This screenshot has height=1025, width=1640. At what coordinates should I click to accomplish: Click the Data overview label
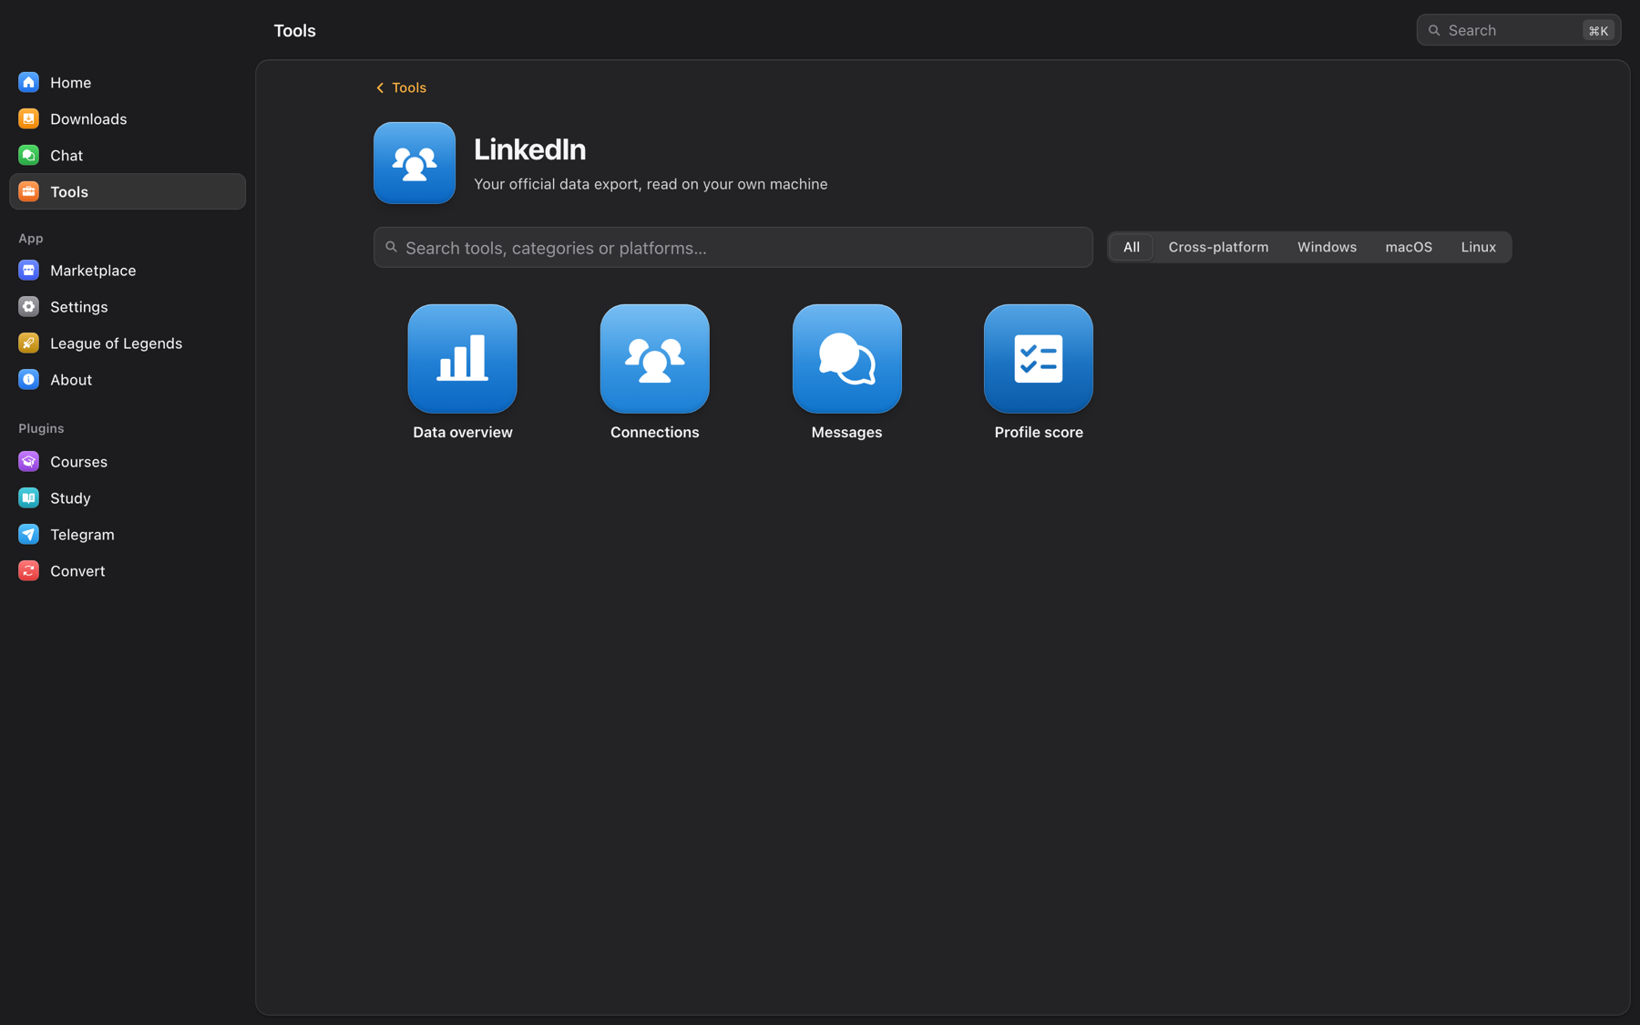pyautogui.click(x=462, y=432)
